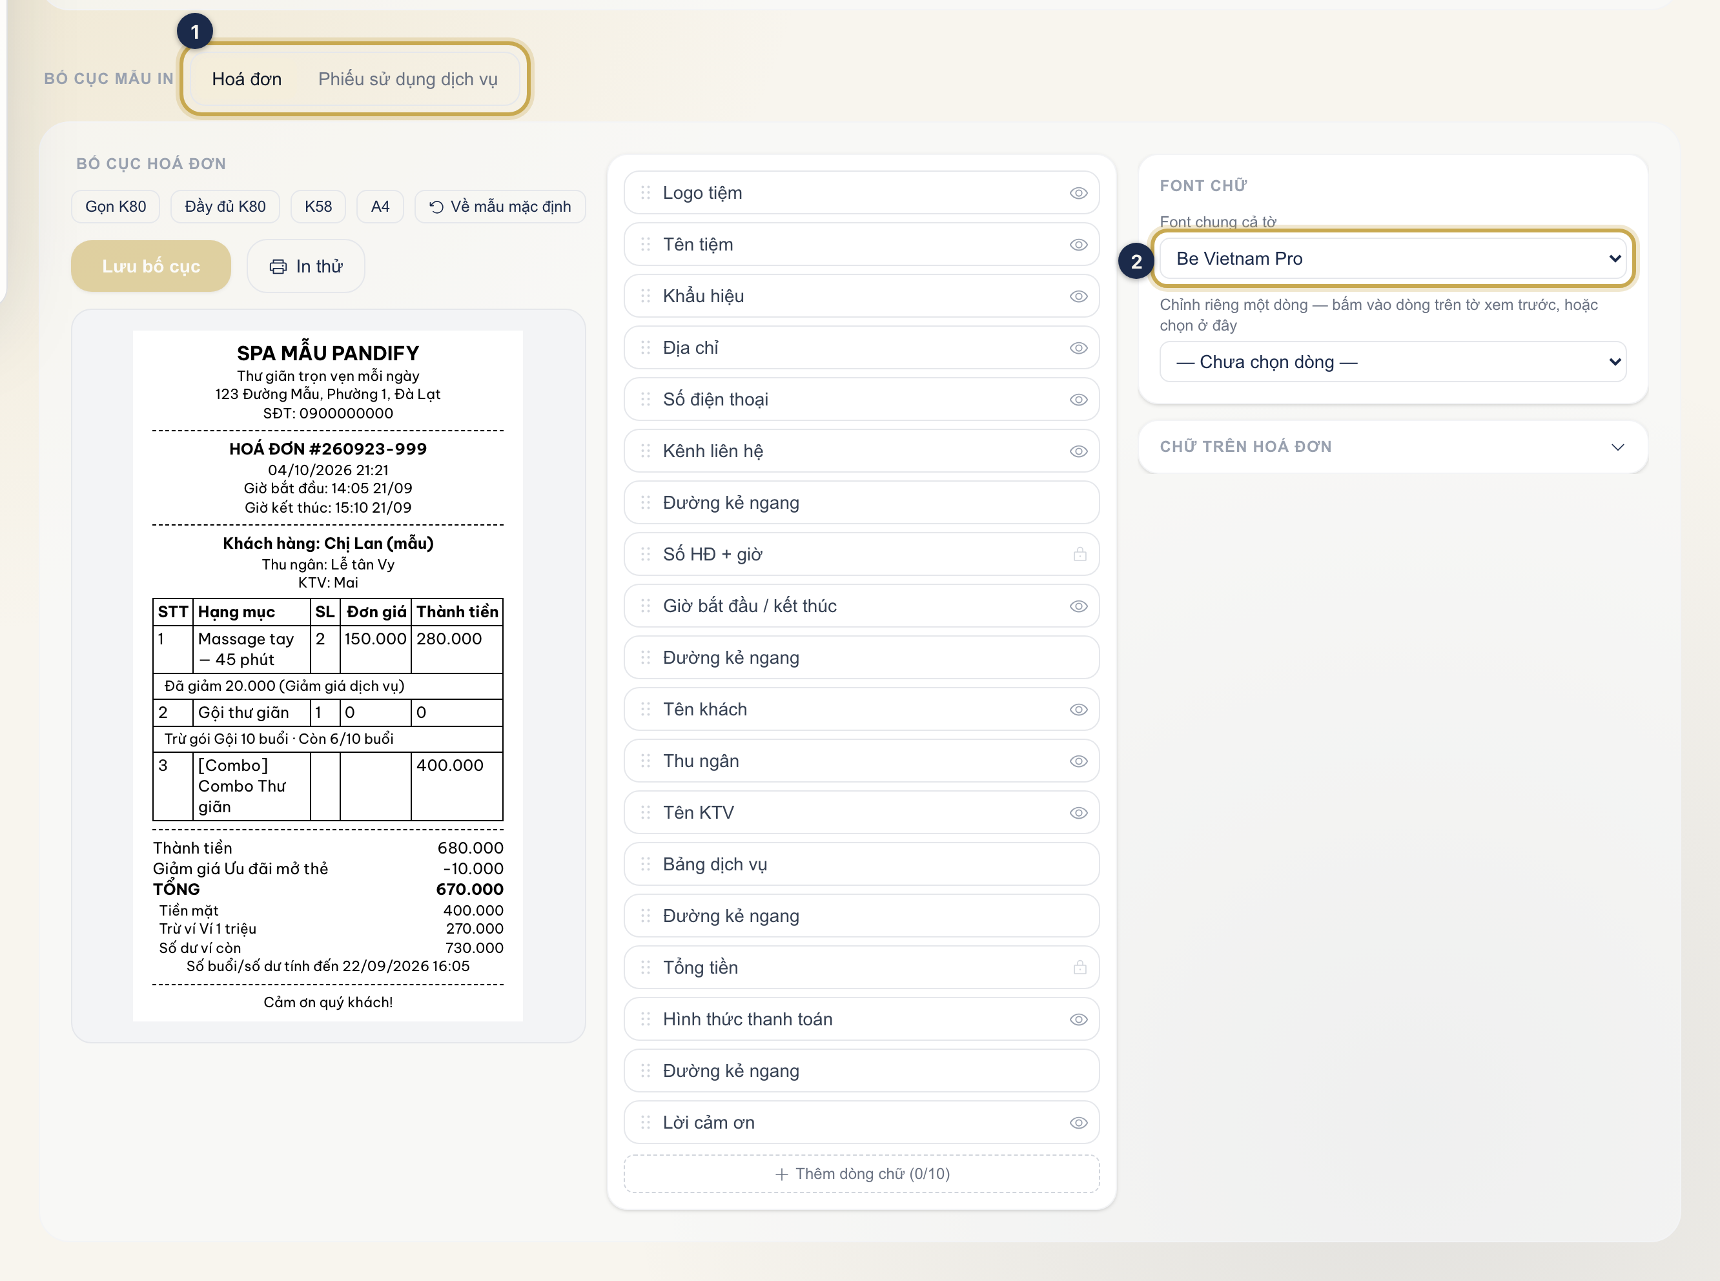1720x1281 pixels.
Task: Select the K58 paper preset
Action: click(318, 206)
